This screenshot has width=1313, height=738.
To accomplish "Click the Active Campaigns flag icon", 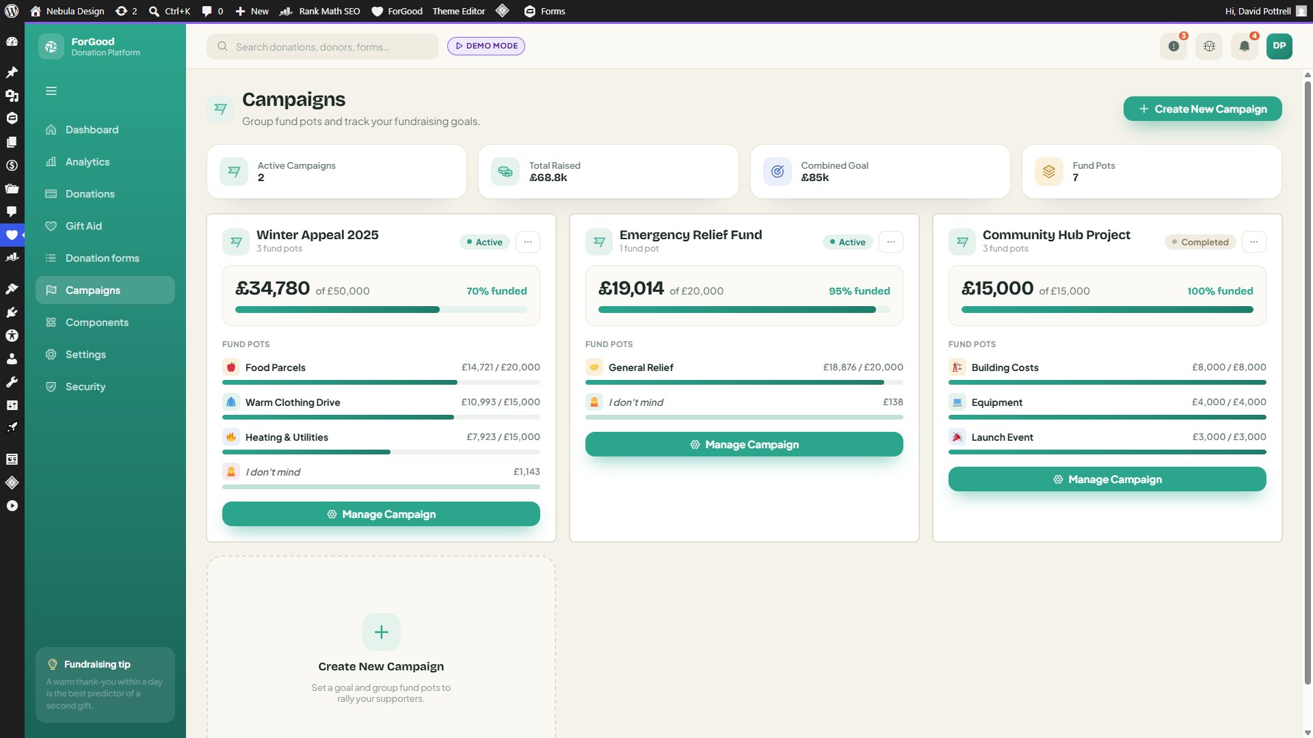I will (x=234, y=172).
